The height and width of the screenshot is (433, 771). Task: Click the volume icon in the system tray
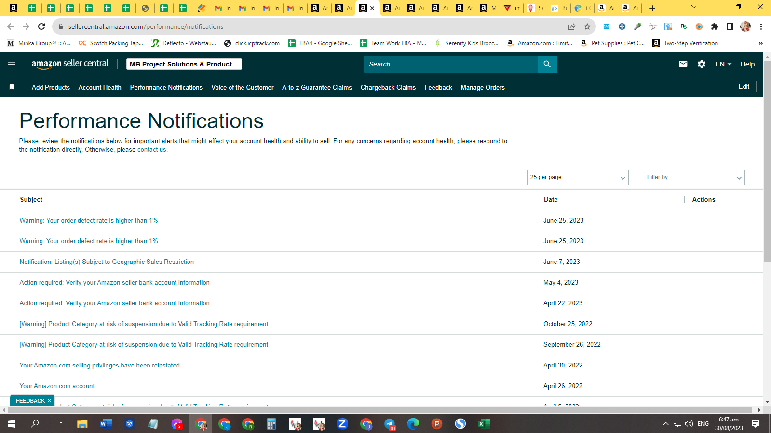point(689,424)
